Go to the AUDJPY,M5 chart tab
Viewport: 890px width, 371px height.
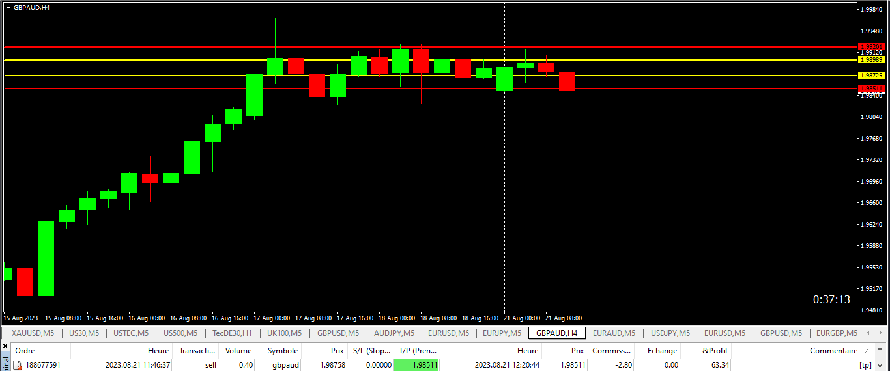click(x=394, y=333)
